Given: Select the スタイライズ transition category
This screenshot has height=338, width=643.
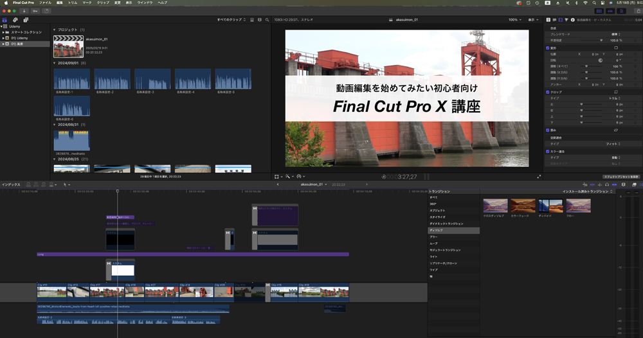Looking at the screenshot, I should click(453, 217).
